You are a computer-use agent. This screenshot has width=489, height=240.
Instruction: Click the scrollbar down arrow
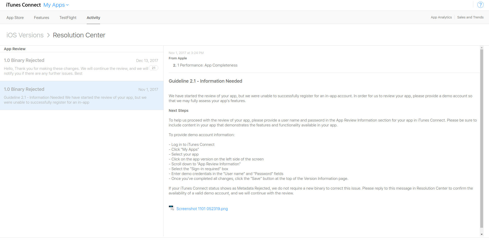click(x=482, y=234)
